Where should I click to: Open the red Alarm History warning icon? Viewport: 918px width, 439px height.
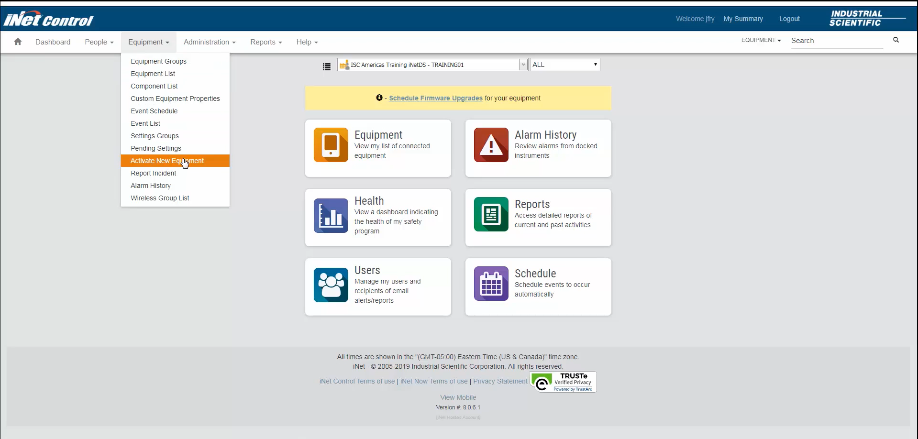pyautogui.click(x=491, y=145)
